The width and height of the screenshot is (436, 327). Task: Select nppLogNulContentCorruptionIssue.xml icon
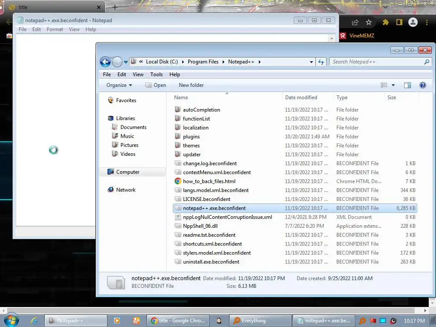click(x=178, y=217)
